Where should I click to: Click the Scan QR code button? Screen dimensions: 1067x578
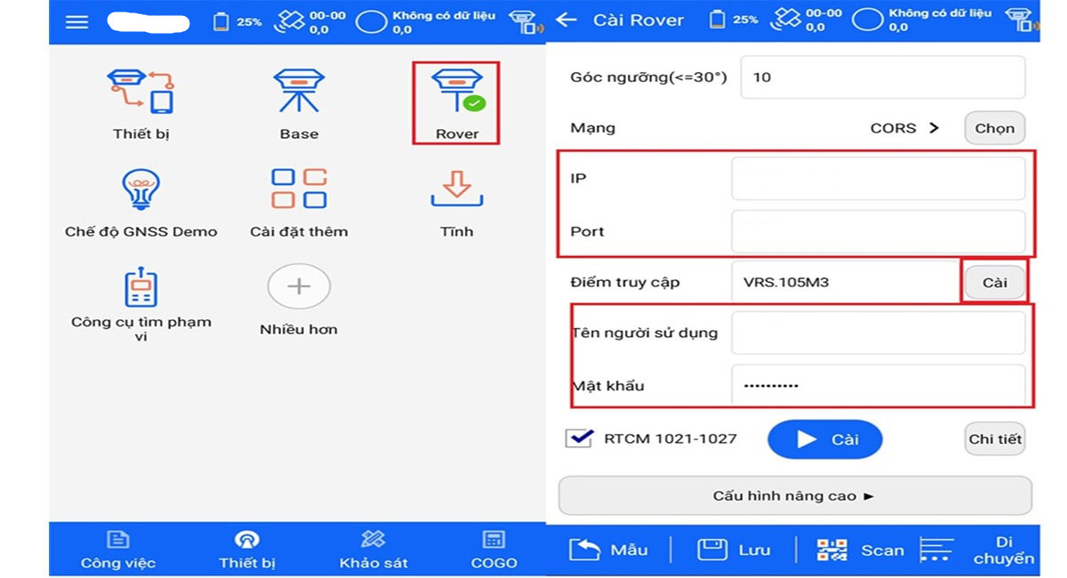tap(859, 550)
